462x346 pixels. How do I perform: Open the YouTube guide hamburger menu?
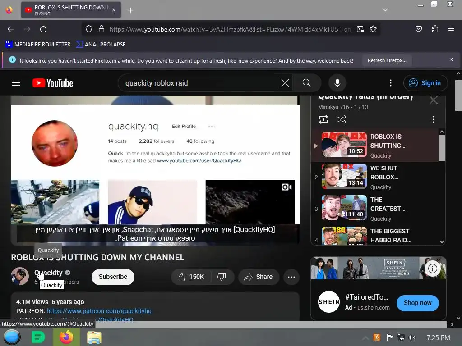coord(16,83)
